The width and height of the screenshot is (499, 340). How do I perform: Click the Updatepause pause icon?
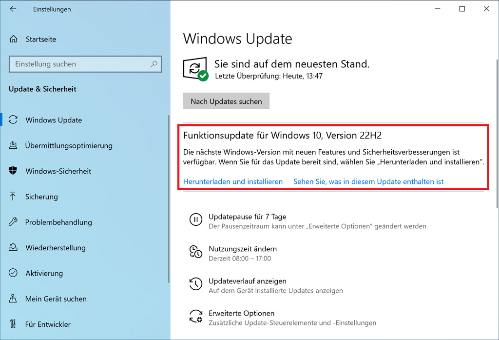pos(196,220)
